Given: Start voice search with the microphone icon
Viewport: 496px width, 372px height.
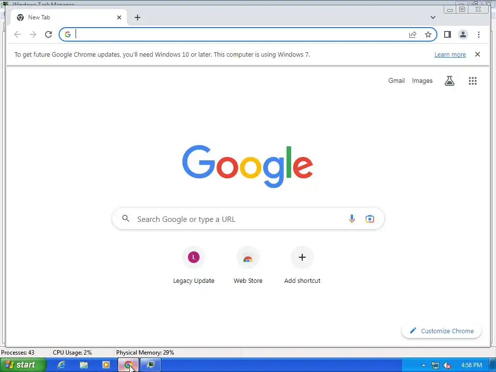Looking at the screenshot, I should tap(352, 218).
